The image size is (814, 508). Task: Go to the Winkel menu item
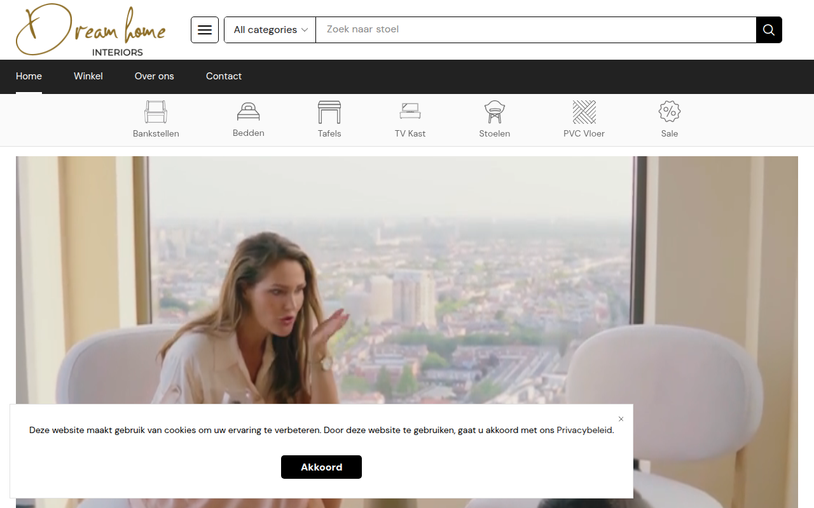click(x=88, y=76)
